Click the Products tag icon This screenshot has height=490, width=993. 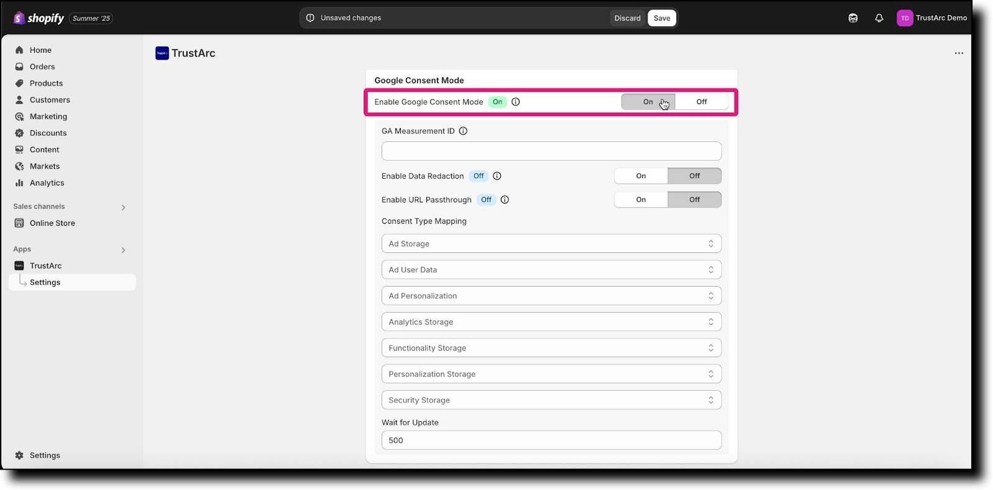(19, 83)
